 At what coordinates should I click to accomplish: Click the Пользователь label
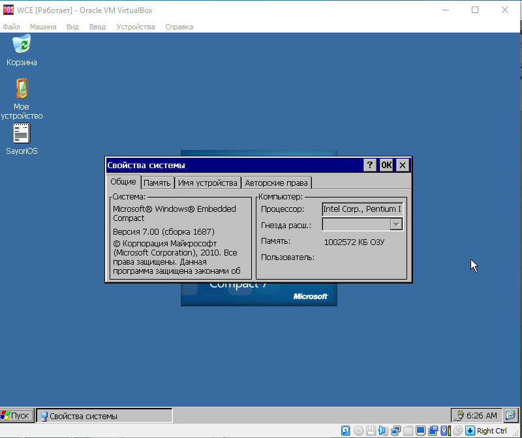(288, 257)
